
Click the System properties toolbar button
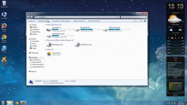click(44, 21)
